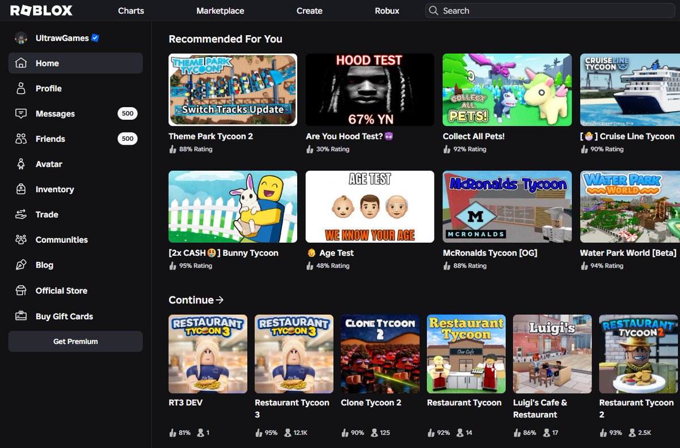The height and width of the screenshot is (448, 680).
Task: Open the Collect All Pets thumbnail
Action: click(507, 90)
